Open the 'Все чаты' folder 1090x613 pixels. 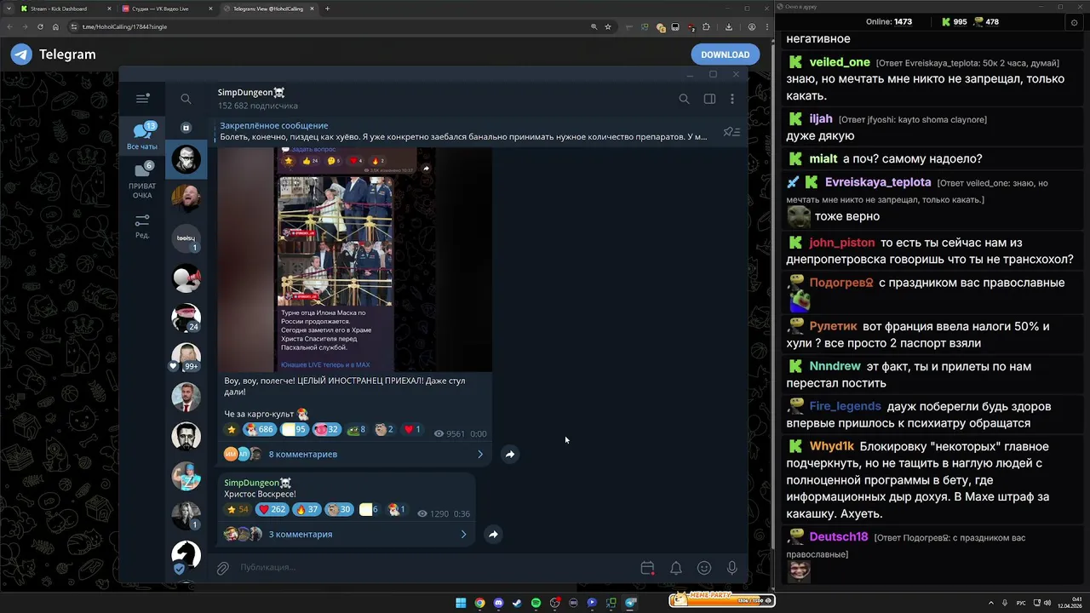click(x=142, y=136)
